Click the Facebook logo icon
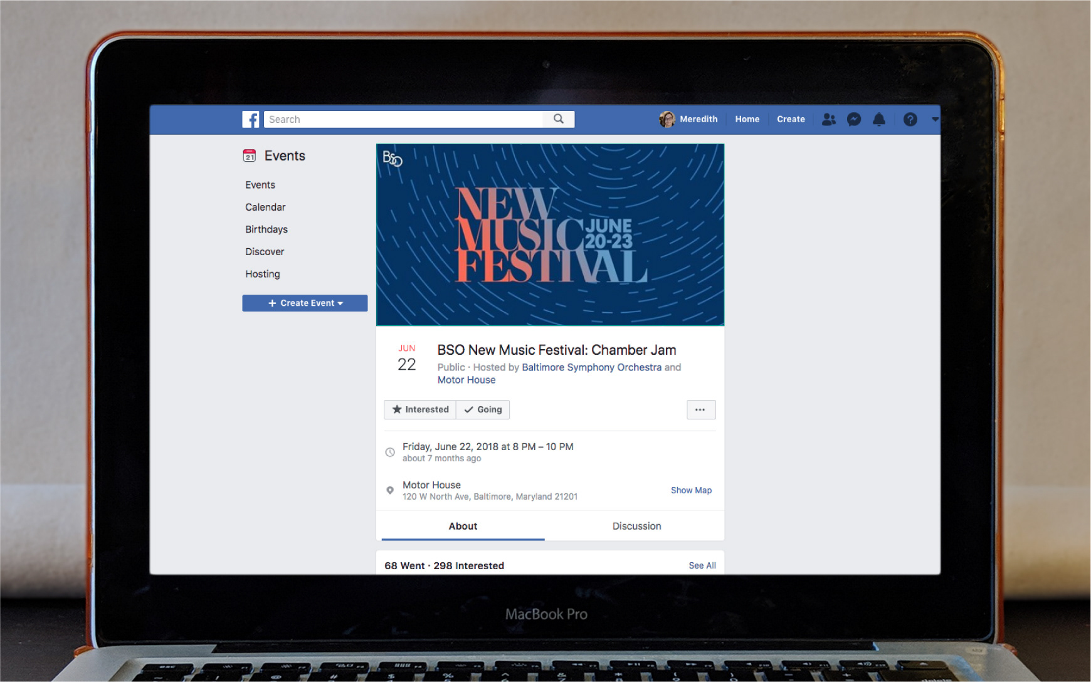Screen dimensions: 1091x682 [x=251, y=119]
